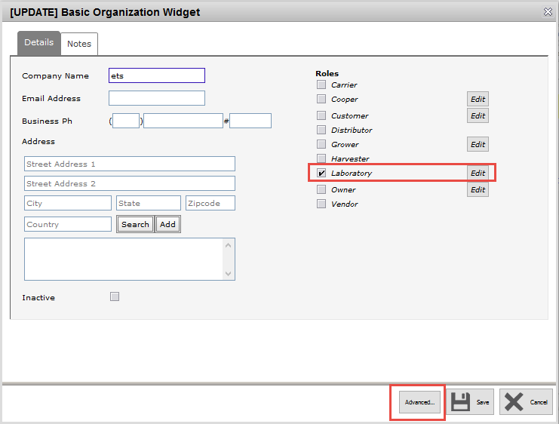This screenshot has width=559, height=424.
Task: Open Edit for the Grower role
Action: [478, 144]
